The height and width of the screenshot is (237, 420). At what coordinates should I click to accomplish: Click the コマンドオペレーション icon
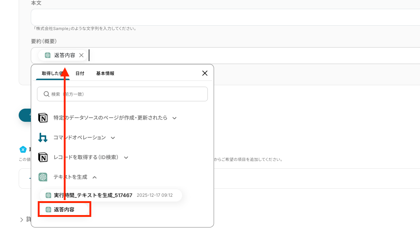[43, 138]
